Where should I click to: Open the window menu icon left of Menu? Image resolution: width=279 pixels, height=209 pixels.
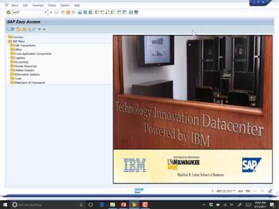pos(6,5)
